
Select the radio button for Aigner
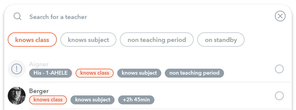tap(279, 69)
